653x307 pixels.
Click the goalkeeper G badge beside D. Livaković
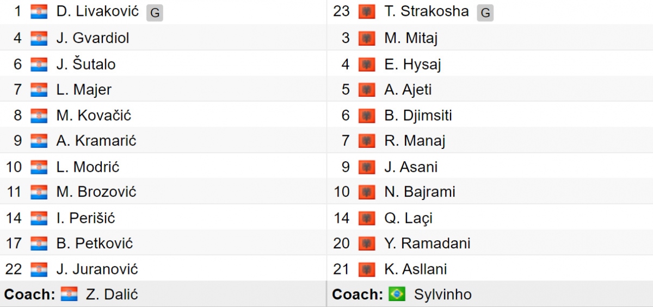(155, 13)
